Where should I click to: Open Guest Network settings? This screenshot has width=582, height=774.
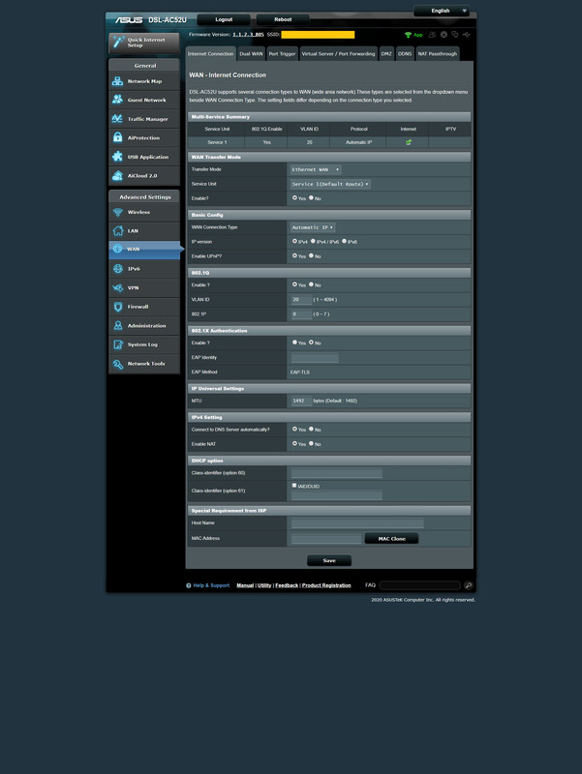[x=143, y=101]
